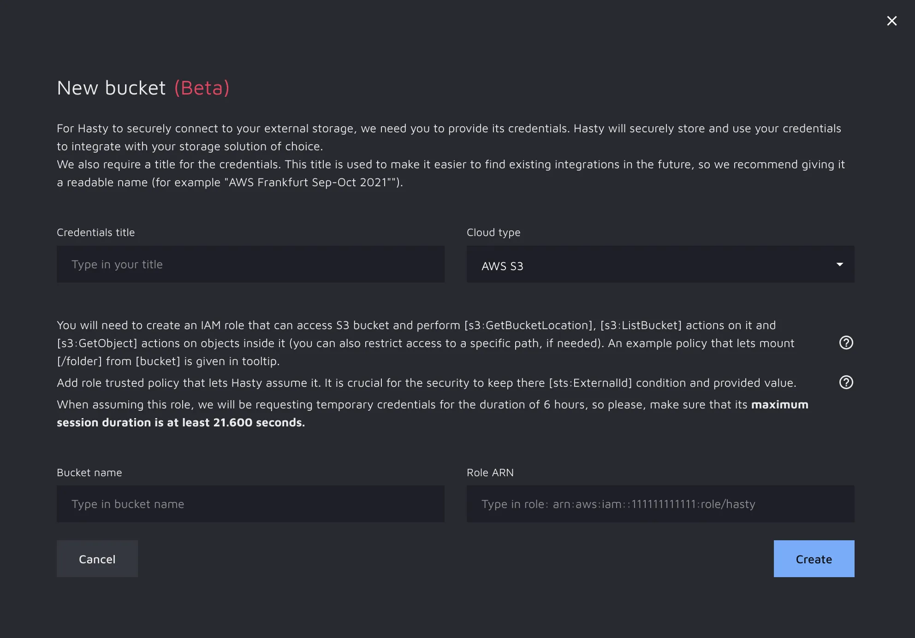The height and width of the screenshot is (638, 915).
Task: Click into the Bucket name text field
Action: click(250, 504)
